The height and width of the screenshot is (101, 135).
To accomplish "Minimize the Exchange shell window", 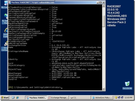I will (x=98, y=2).
